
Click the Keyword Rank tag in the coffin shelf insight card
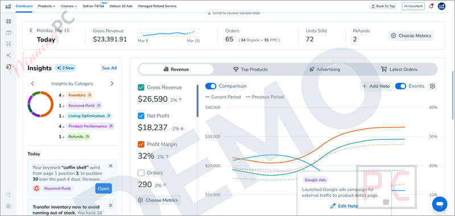tap(57, 189)
